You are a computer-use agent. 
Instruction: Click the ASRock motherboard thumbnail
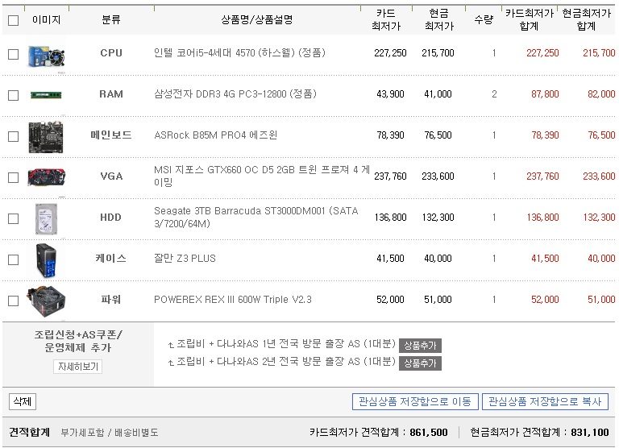click(46, 137)
